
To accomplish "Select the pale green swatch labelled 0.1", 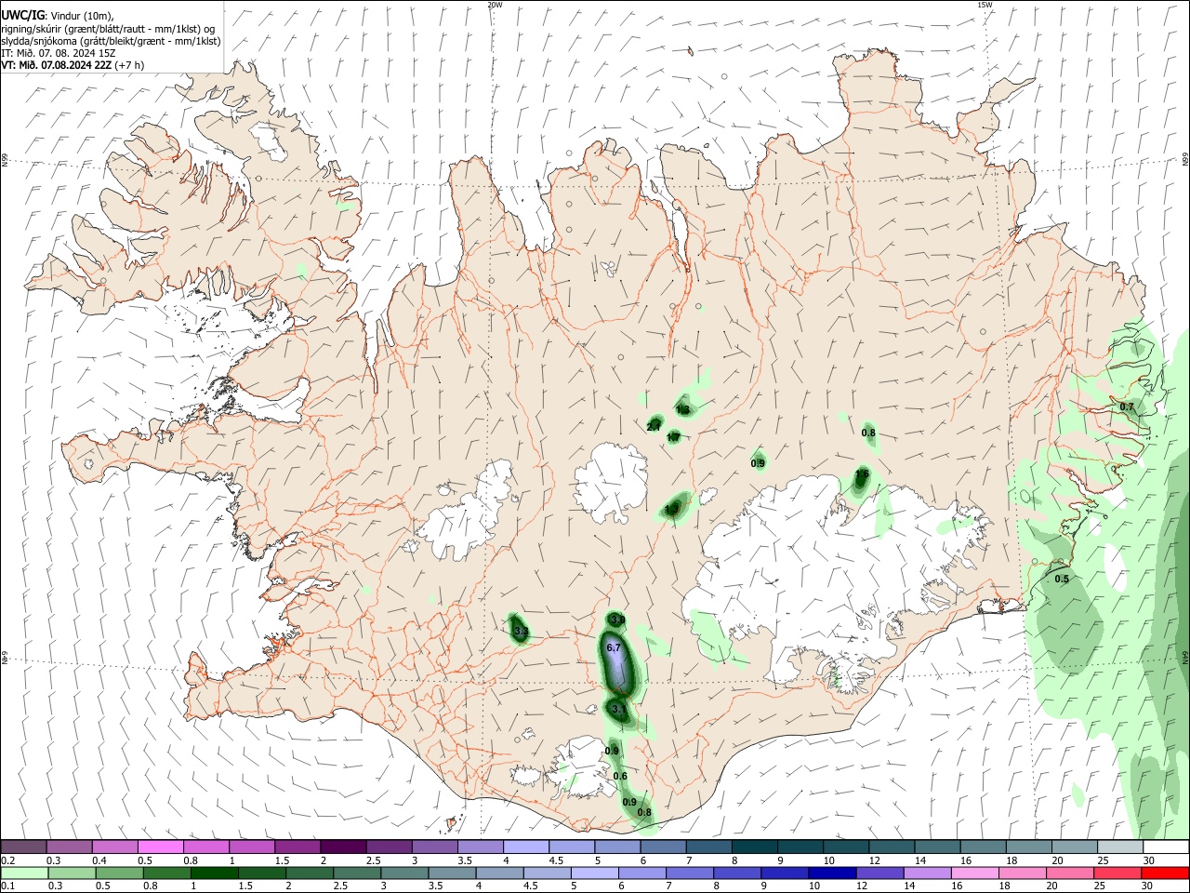I will coord(24,873).
